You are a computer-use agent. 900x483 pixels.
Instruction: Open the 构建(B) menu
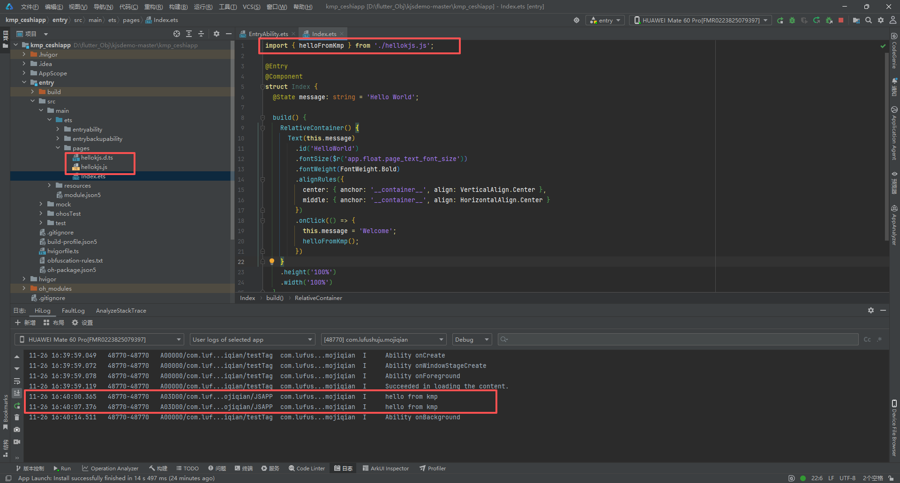[178, 7]
